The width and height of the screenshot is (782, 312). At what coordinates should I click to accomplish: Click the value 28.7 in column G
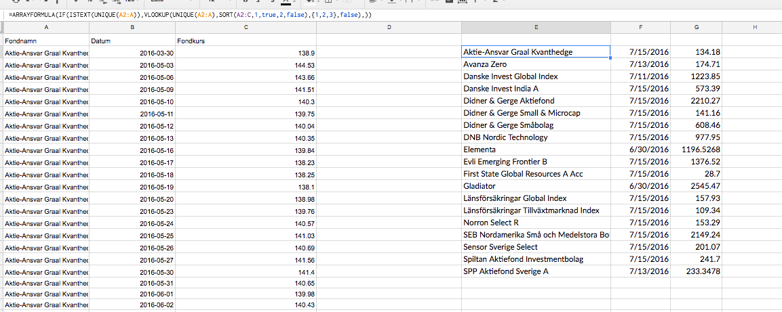697,174
